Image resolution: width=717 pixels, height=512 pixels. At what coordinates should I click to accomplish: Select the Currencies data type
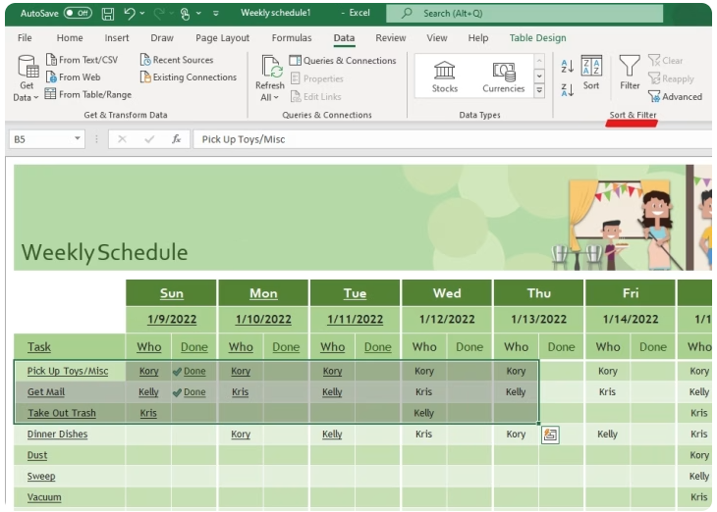tap(503, 77)
